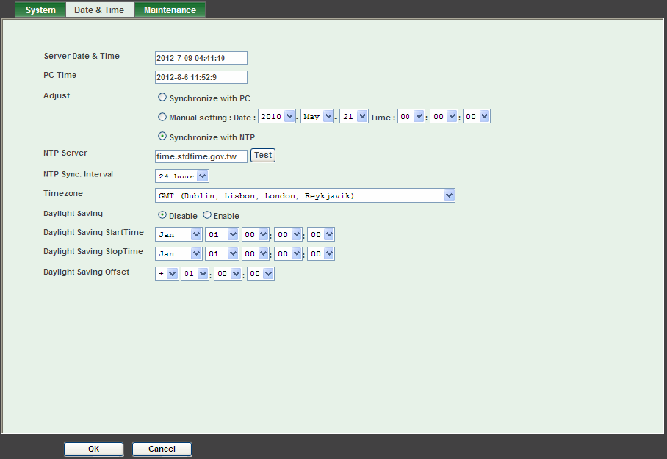Open Daylight Saving Offset sign dropdown
Screen dimensions: 667x459
point(166,273)
